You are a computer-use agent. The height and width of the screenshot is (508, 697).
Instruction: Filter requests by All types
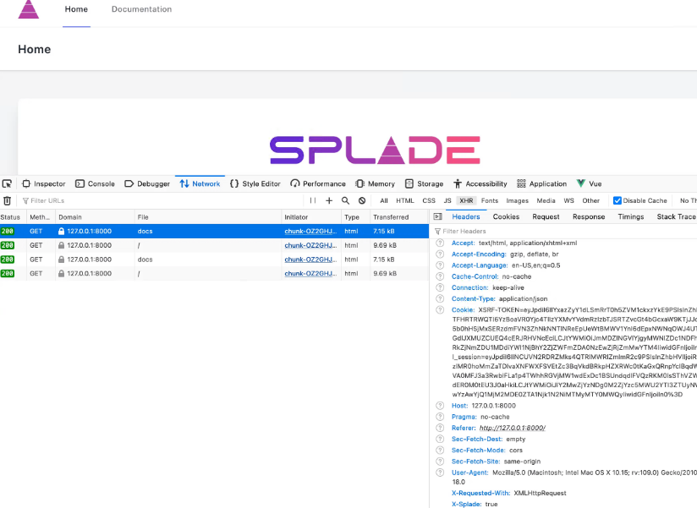[384, 200]
